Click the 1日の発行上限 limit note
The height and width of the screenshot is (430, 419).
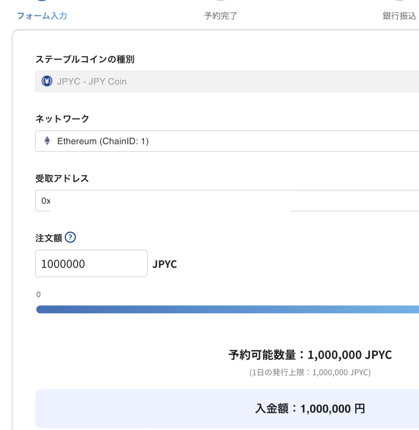[310, 372]
